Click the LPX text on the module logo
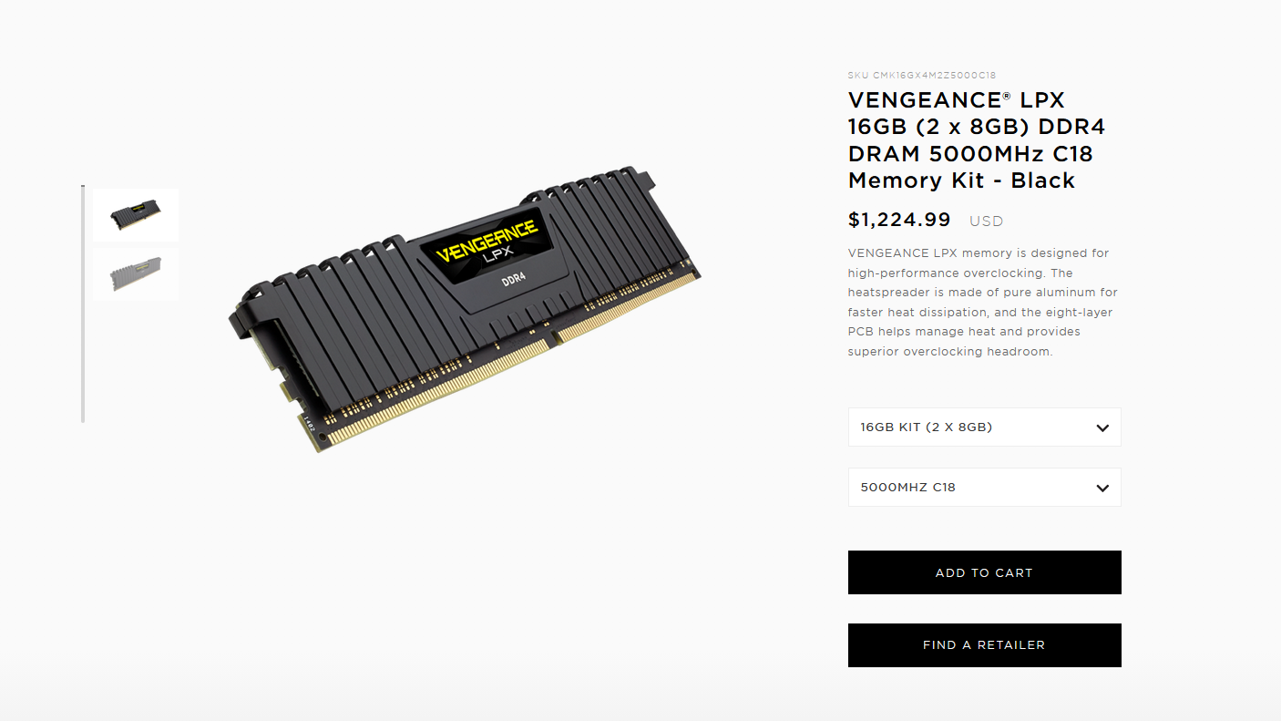Viewport: 1281px width, 721px height. (x=490, y=255)
